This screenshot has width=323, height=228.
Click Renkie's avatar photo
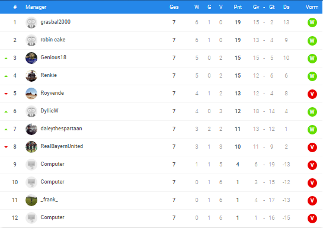31,76
